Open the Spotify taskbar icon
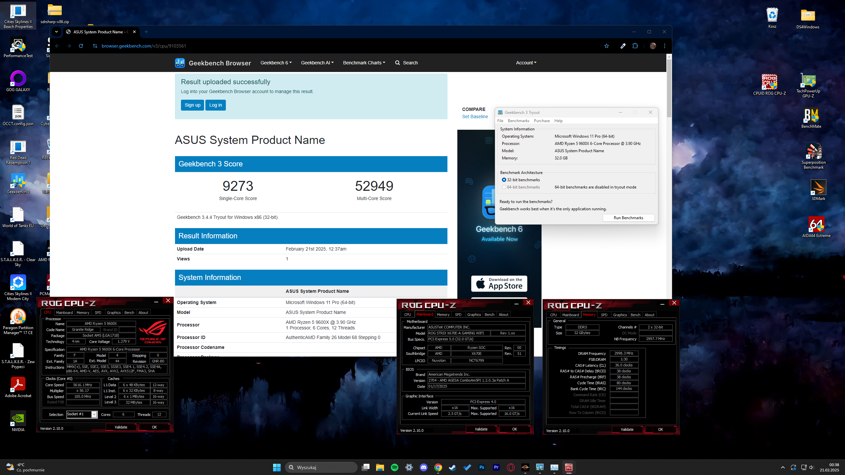This screenshot has height=475, width=845. click(x=394, y=467)
